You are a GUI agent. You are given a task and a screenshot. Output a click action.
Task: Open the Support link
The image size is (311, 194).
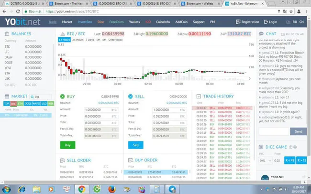point(199,22)
